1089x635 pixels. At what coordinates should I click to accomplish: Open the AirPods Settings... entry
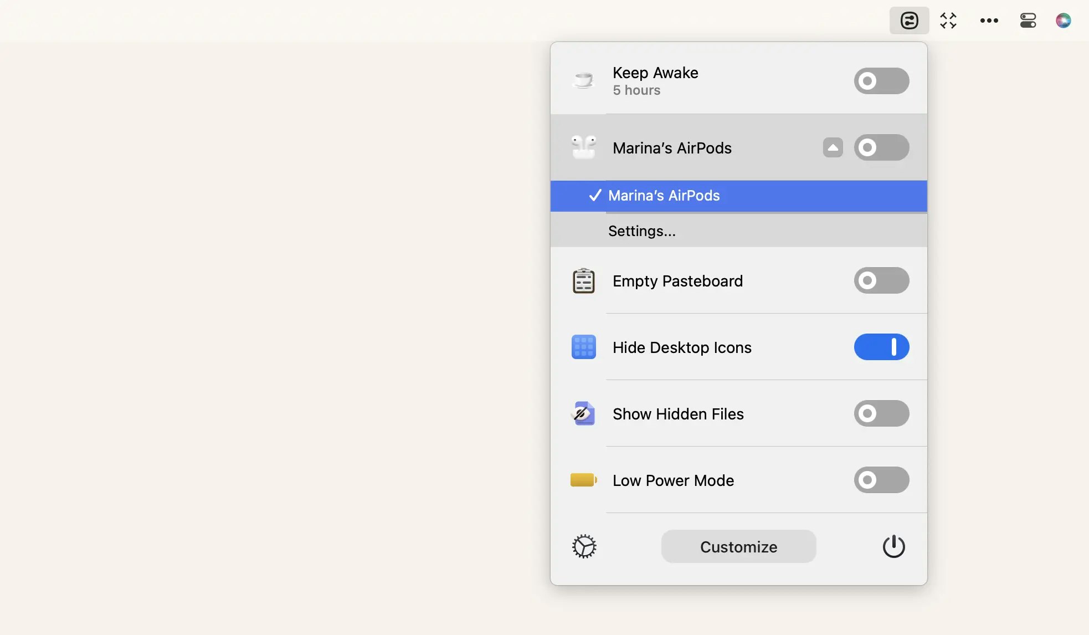coord(738,231)
